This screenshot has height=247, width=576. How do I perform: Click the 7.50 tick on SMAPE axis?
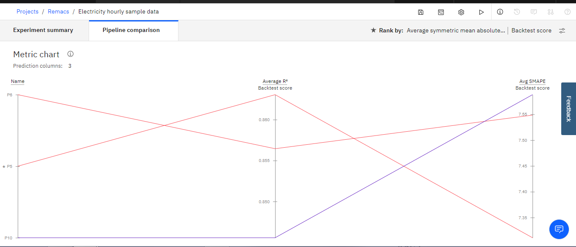[x=522, y=141]
